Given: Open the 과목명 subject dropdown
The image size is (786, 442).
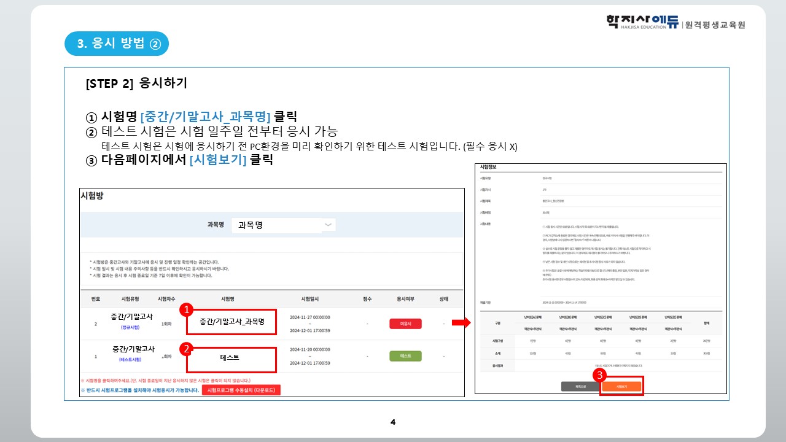Looking at the screenshot, I should click(x=283, y=225).
